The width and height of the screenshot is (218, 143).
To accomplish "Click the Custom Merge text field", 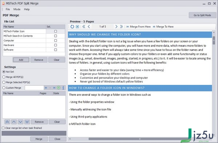I will [x=34, y=88].
